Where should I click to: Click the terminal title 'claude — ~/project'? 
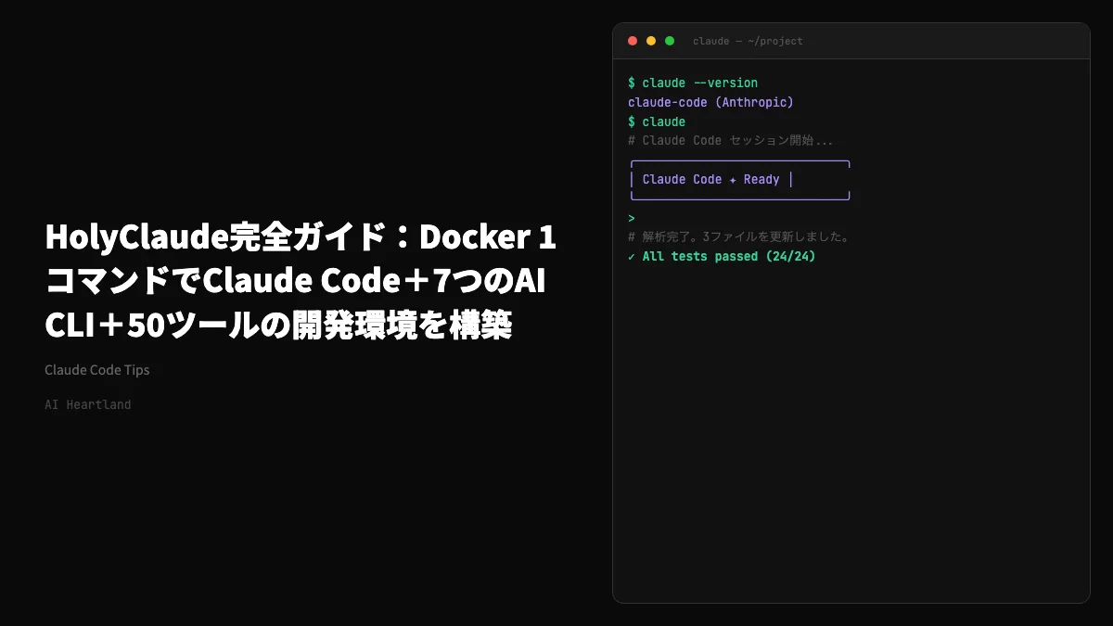[x=748, y=41]
